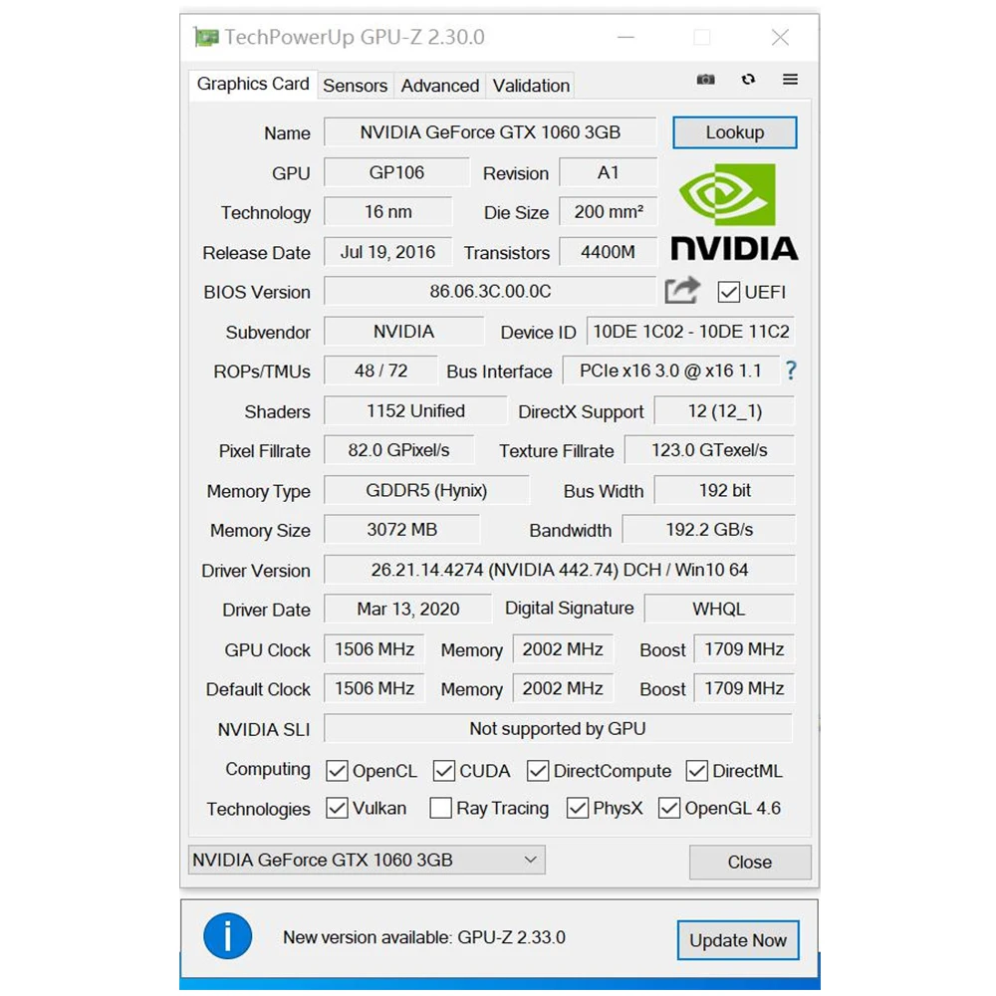Click the Release Date Jul 19, 2016

387,252
